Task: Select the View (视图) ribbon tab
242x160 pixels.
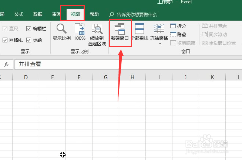Action: pos(75,14)
